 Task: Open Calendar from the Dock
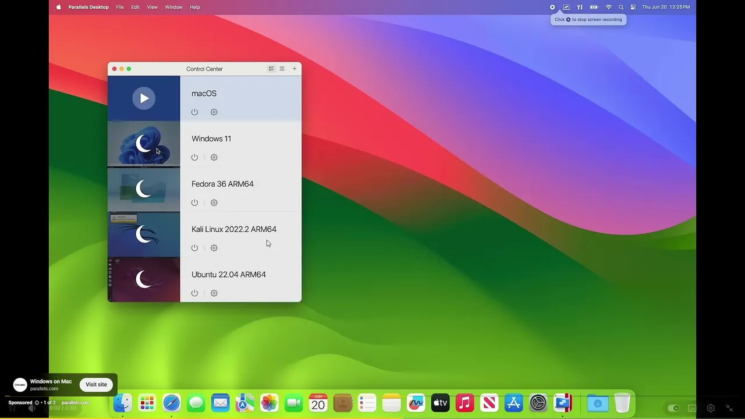click(318, 403)
